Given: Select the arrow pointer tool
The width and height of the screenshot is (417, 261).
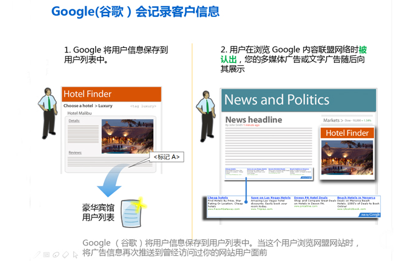Looking at the screenshot, I should pyautogui.click(x=75, y=255).
